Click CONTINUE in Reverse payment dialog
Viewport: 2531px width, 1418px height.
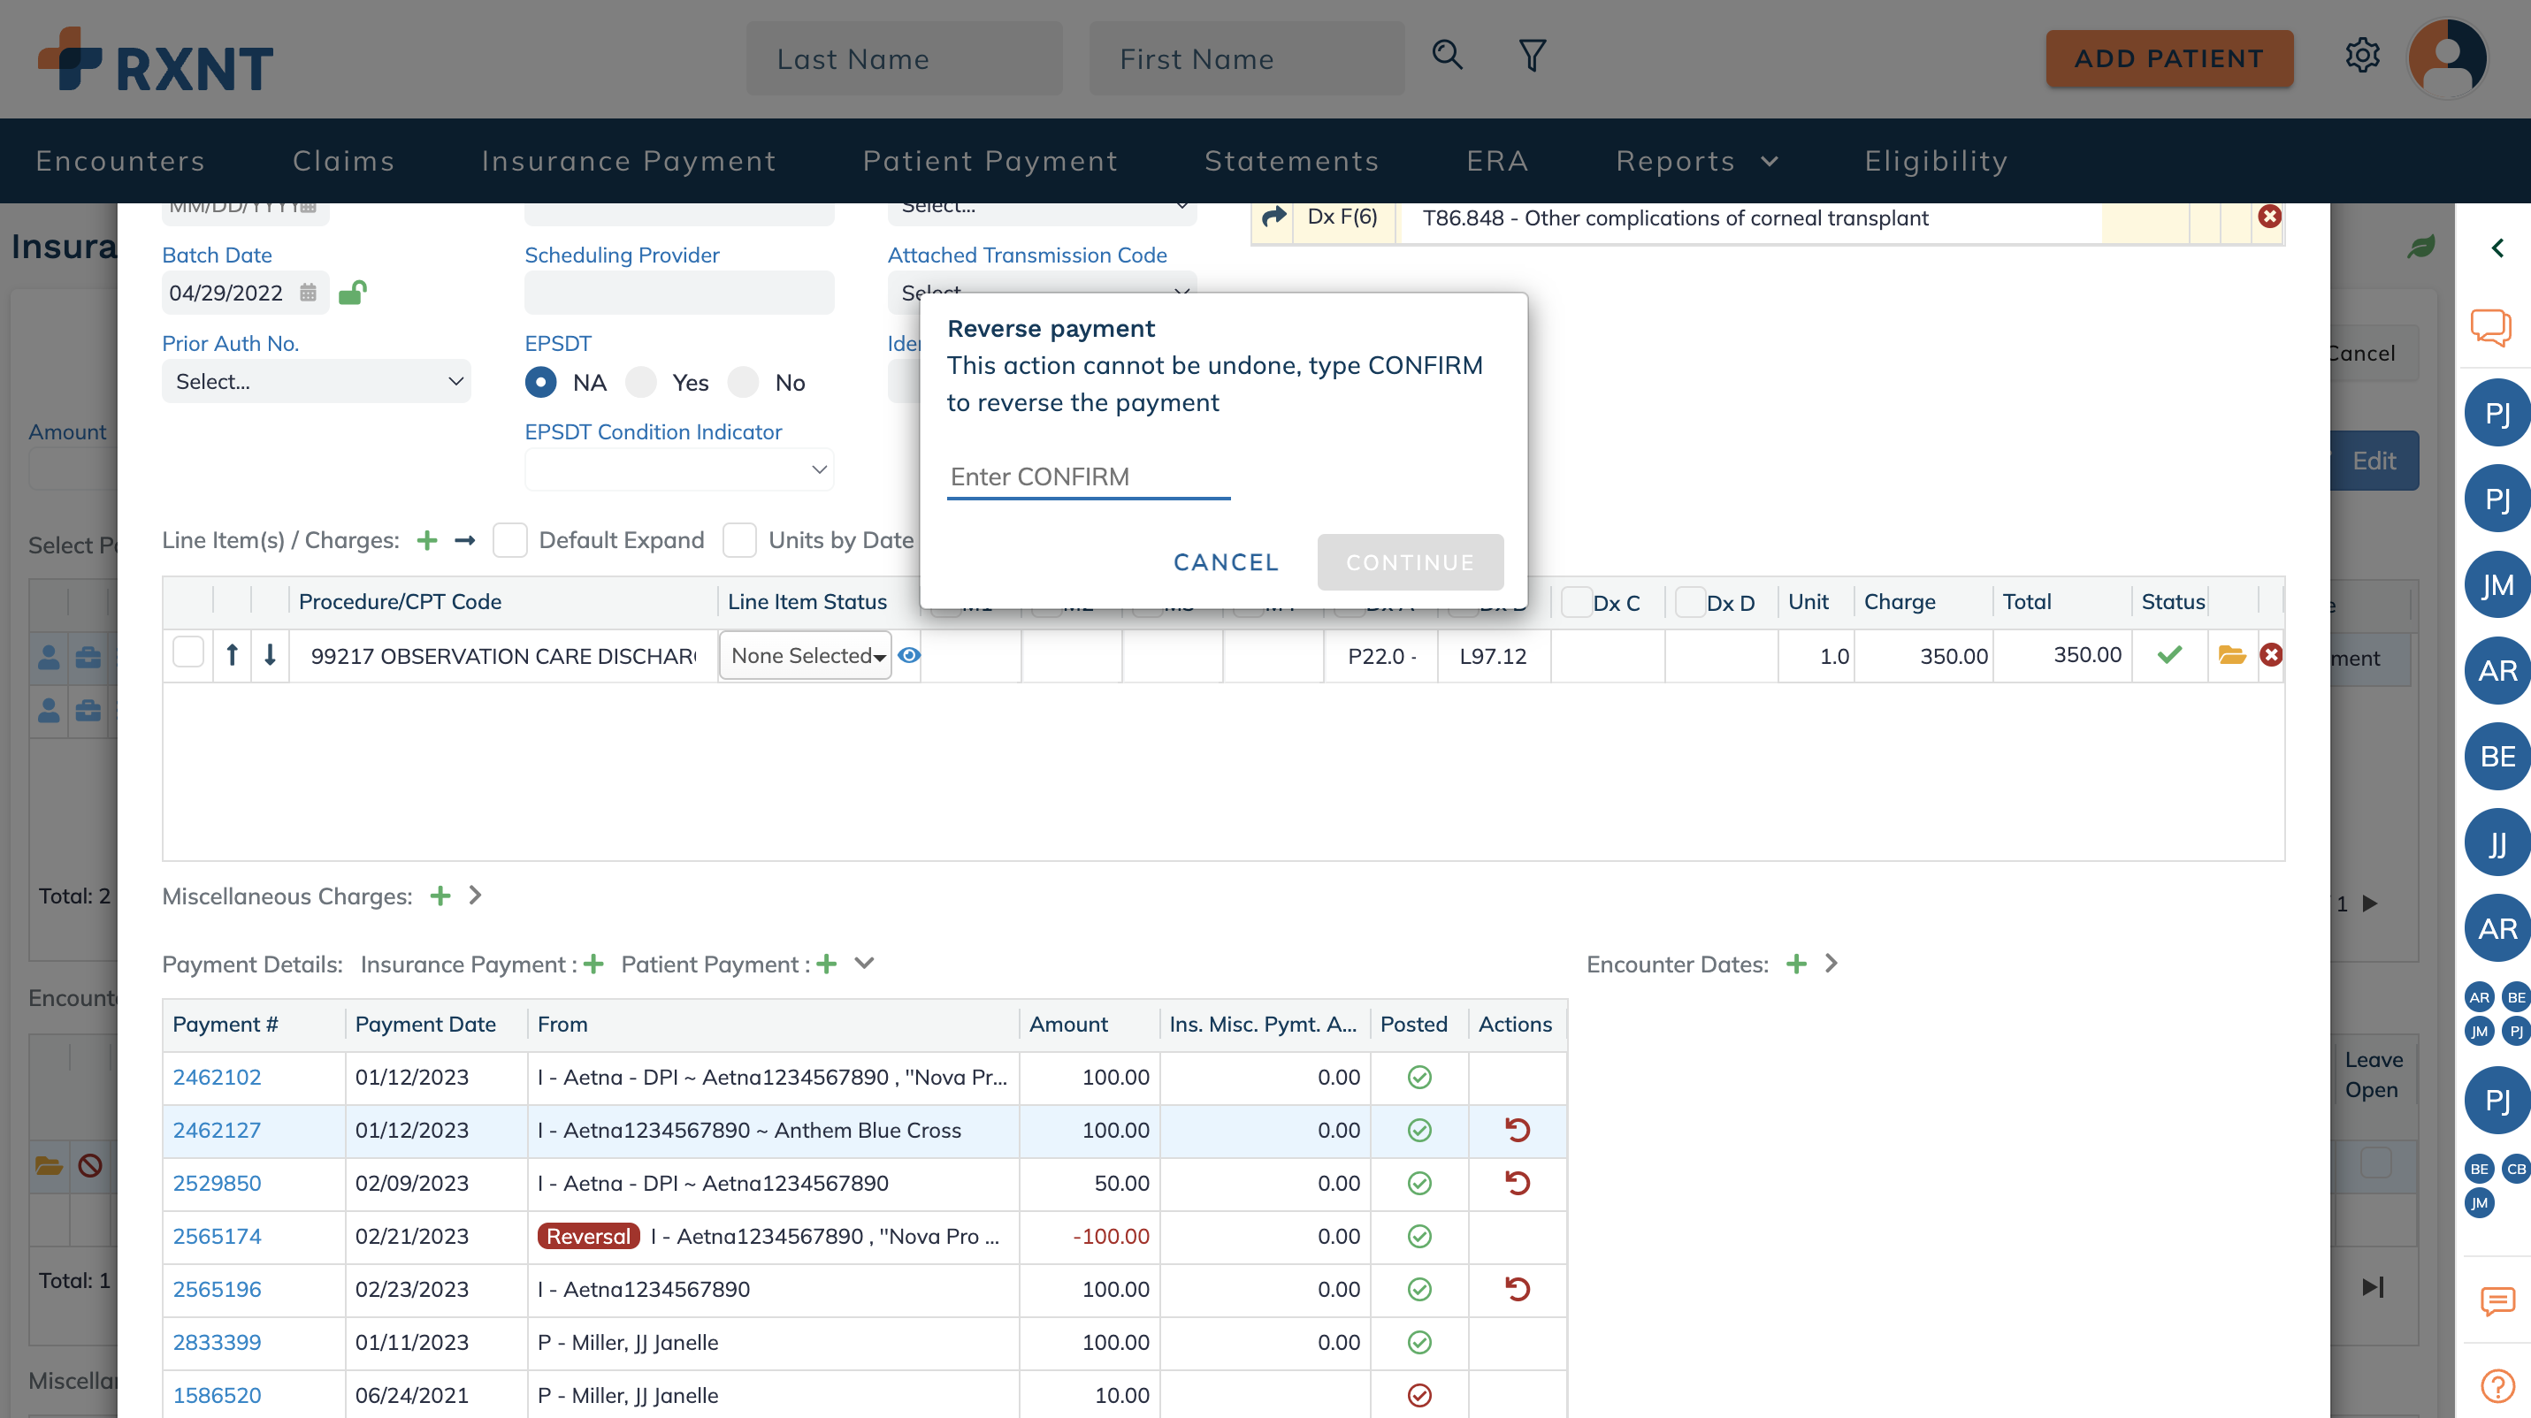tap(1410, 562)
